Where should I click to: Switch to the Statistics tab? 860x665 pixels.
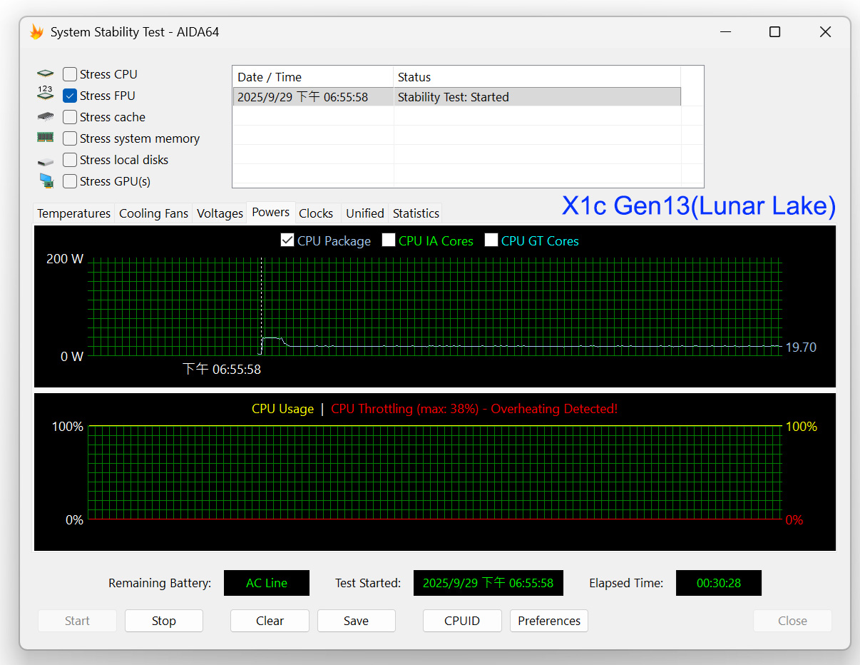coord(416,213)
